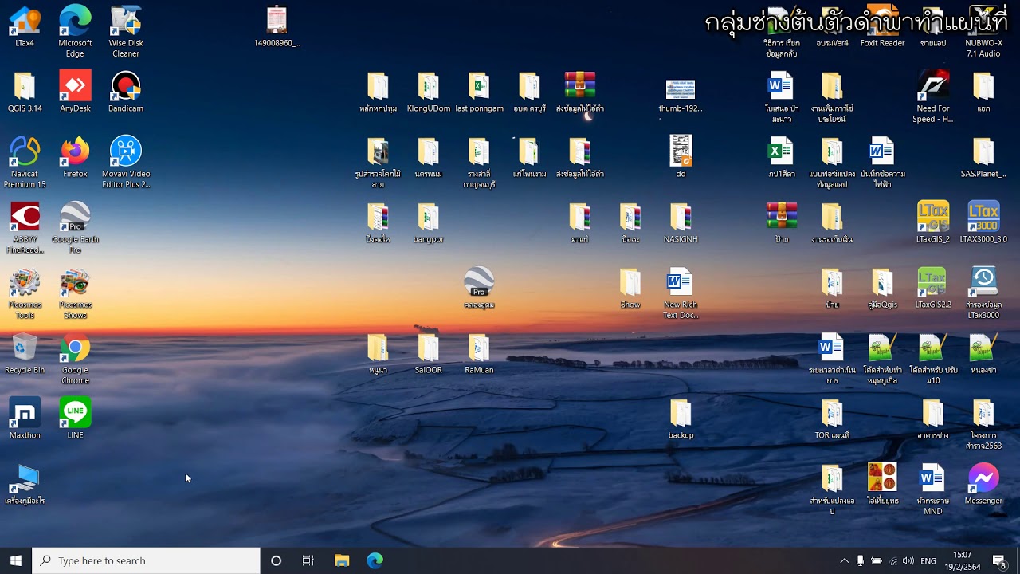This screenshot has height=574, width=1020.
Task: Launch Firefox from the desktop
Action: pyautogui.click(x=75, y=157)
